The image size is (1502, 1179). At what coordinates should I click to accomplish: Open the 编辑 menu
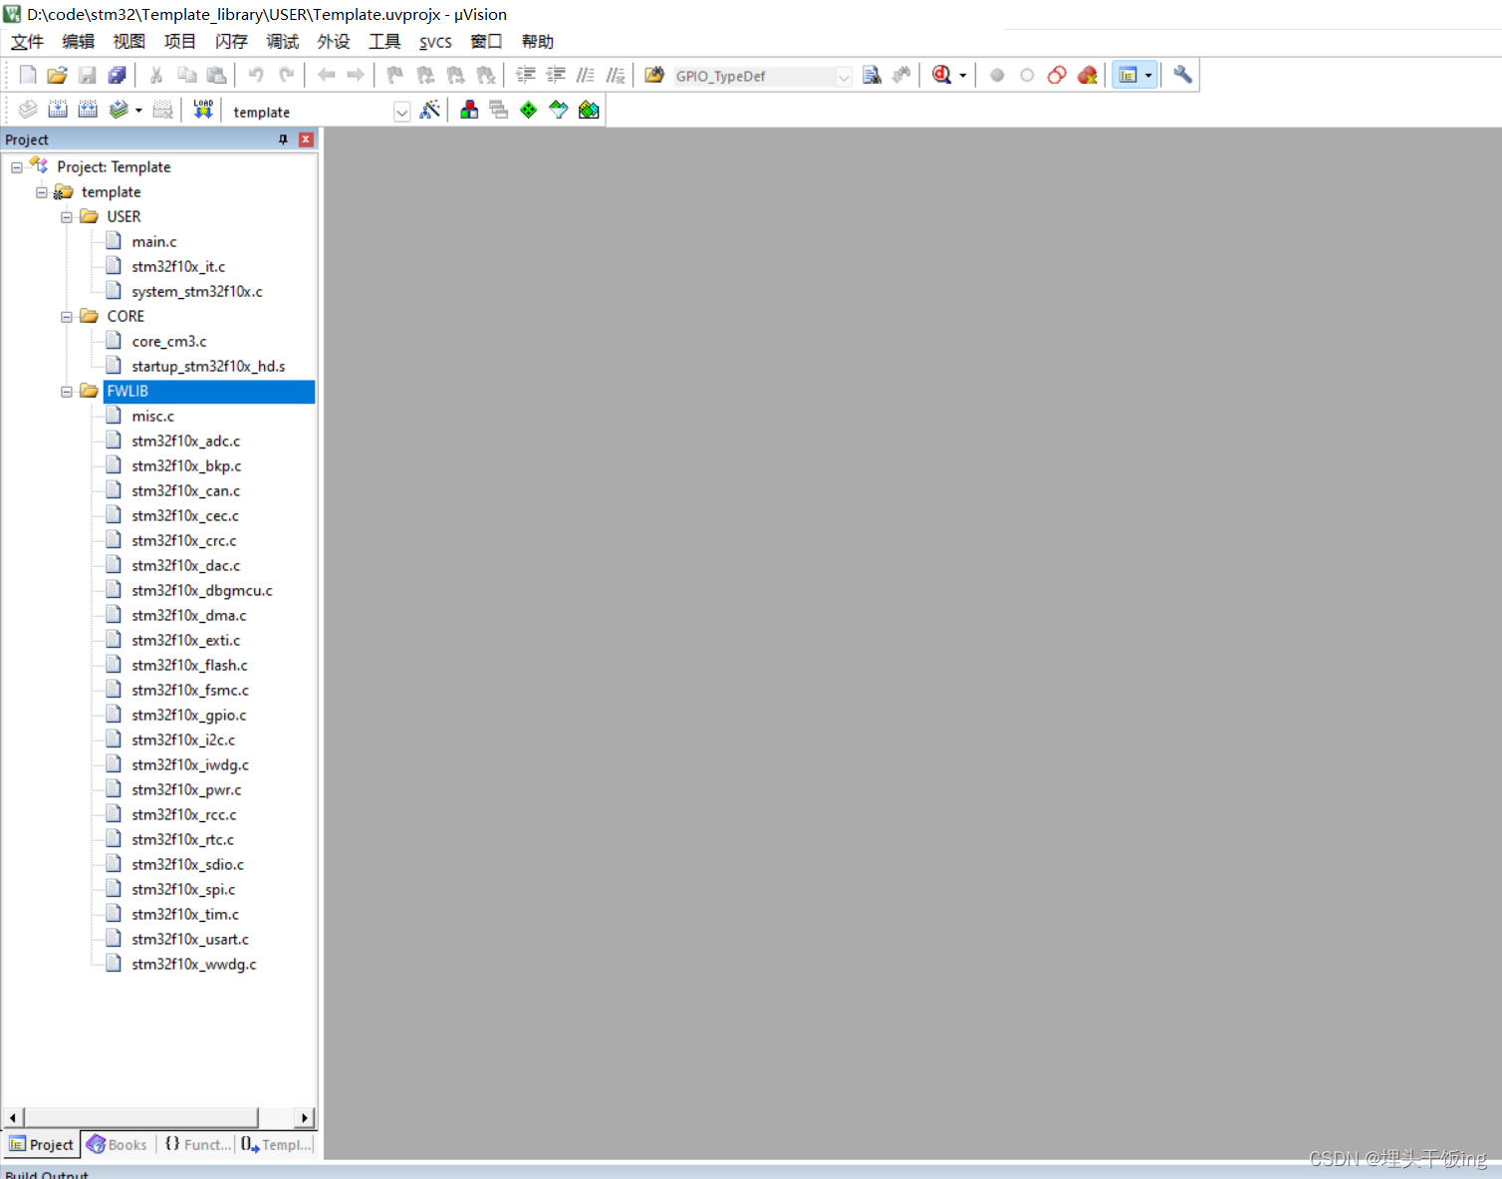pos(78,41)
